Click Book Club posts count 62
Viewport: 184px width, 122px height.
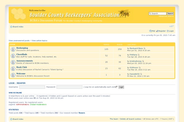tap(120, 69)
